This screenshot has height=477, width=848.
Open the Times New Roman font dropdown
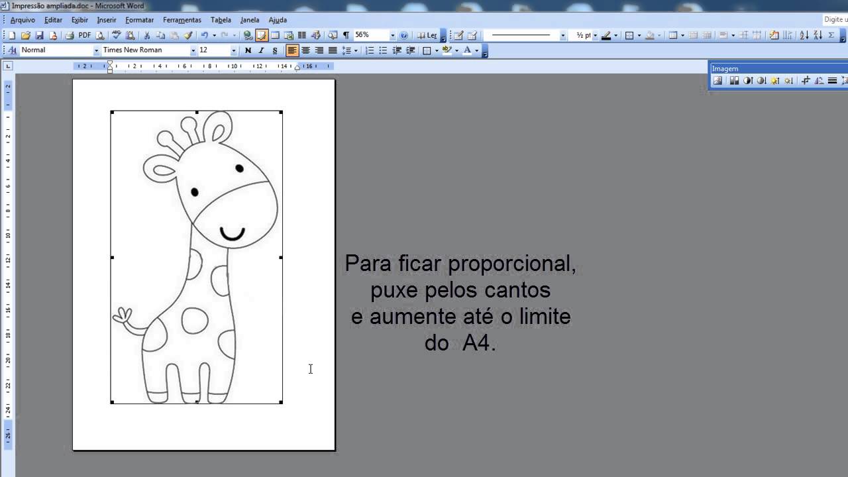pyautogui.click(x=193, y=50)
